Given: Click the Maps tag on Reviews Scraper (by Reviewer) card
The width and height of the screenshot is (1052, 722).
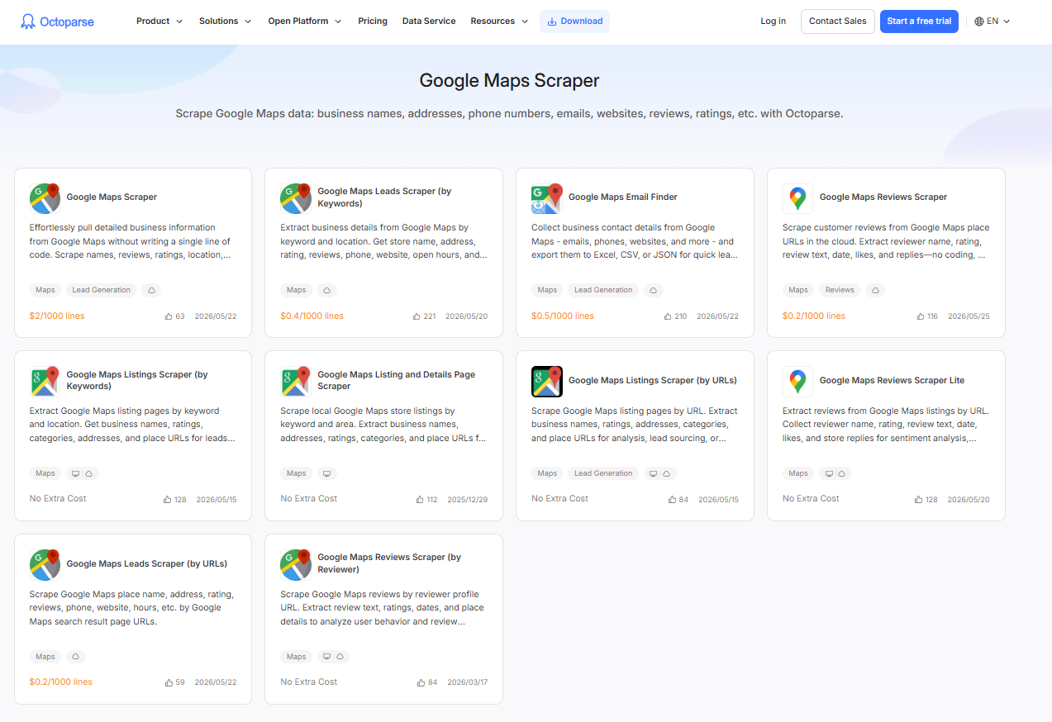Looking at the screenshot, I should [x=297, y=657].
